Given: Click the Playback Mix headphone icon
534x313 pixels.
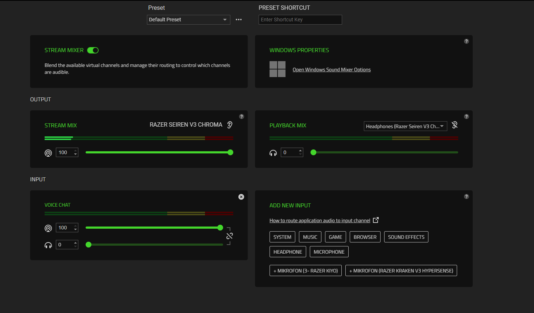Looking at the screenshot, I should tap(273, 153).
